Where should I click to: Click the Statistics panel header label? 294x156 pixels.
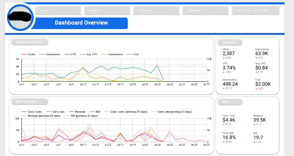pos(230,42)
